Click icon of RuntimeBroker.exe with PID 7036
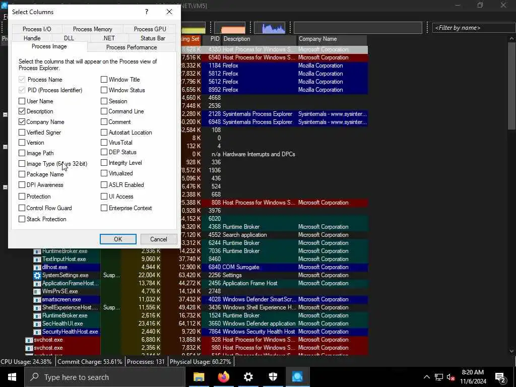 pyautogui.click(x=37, y=251)
